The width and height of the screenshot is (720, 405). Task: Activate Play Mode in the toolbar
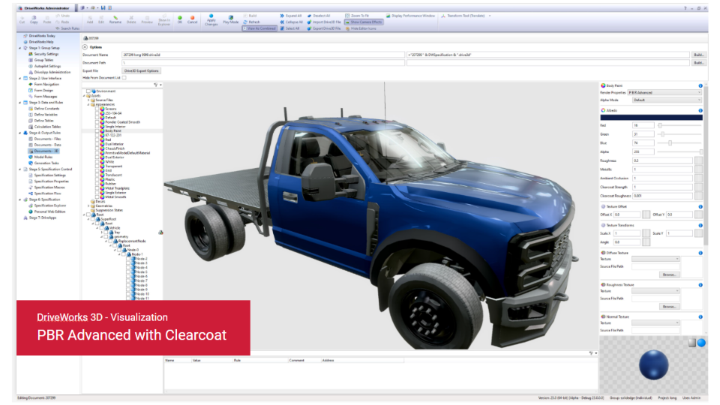click(x=230, y=19)
